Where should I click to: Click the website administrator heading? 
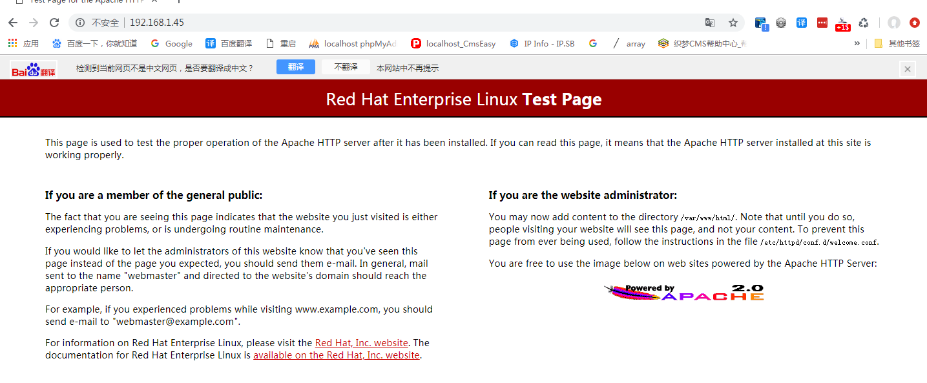tap(583, 195)
